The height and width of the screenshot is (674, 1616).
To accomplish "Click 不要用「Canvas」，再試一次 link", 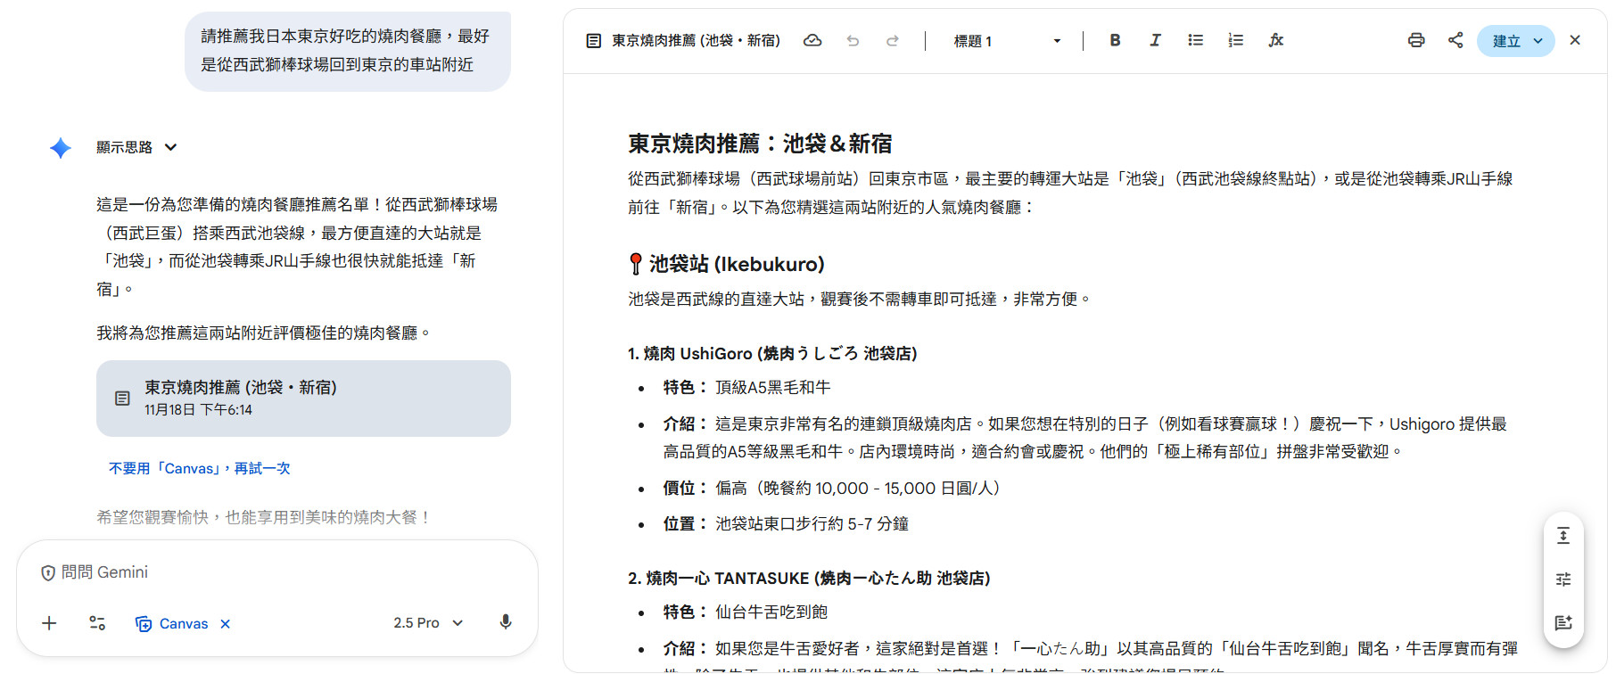I will (199, 468).
